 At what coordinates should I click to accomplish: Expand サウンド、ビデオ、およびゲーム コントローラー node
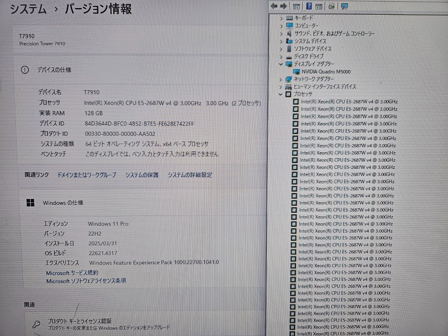pos(281,34)
